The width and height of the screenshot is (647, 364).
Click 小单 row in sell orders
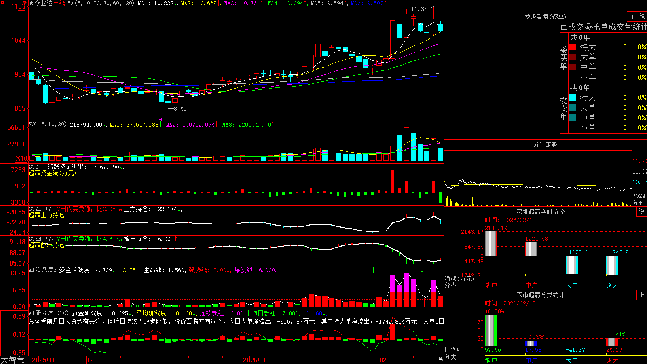(608, 128)
